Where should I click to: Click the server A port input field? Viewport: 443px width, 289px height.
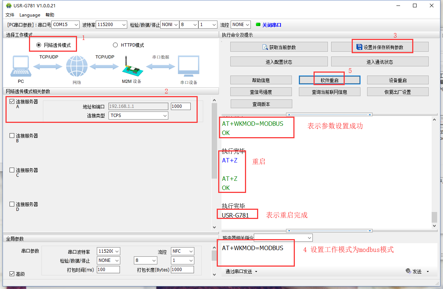pos(180,106)
